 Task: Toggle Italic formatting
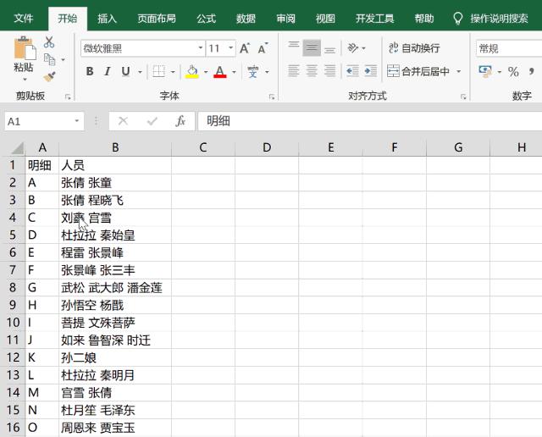tap(108, 72)
